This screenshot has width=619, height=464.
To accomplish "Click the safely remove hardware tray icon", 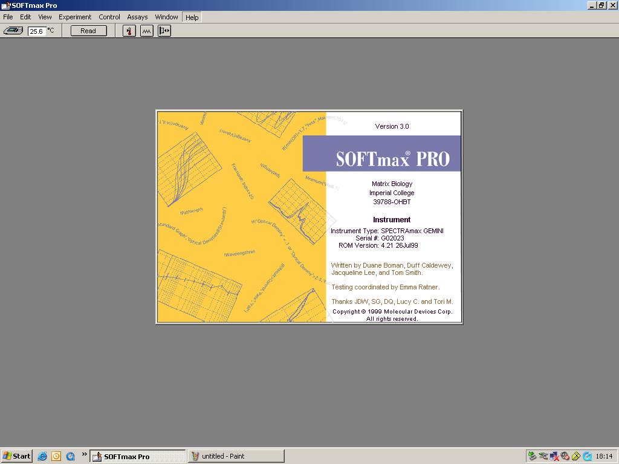I will click(x=532, y=456).
